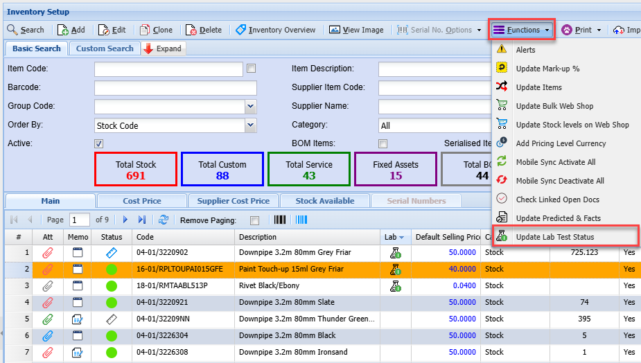This screenshot has height=363, width=641.
Task: Open the lab flask icon in row 1
Action: [x=395, y=253]
